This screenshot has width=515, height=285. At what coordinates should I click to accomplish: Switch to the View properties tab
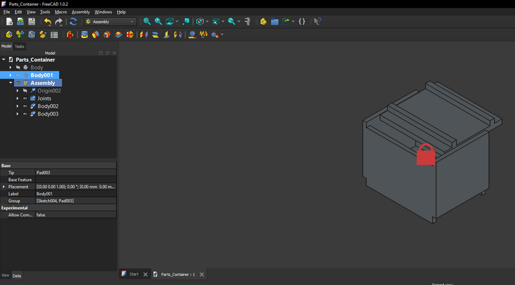click(x=5, y=275)
